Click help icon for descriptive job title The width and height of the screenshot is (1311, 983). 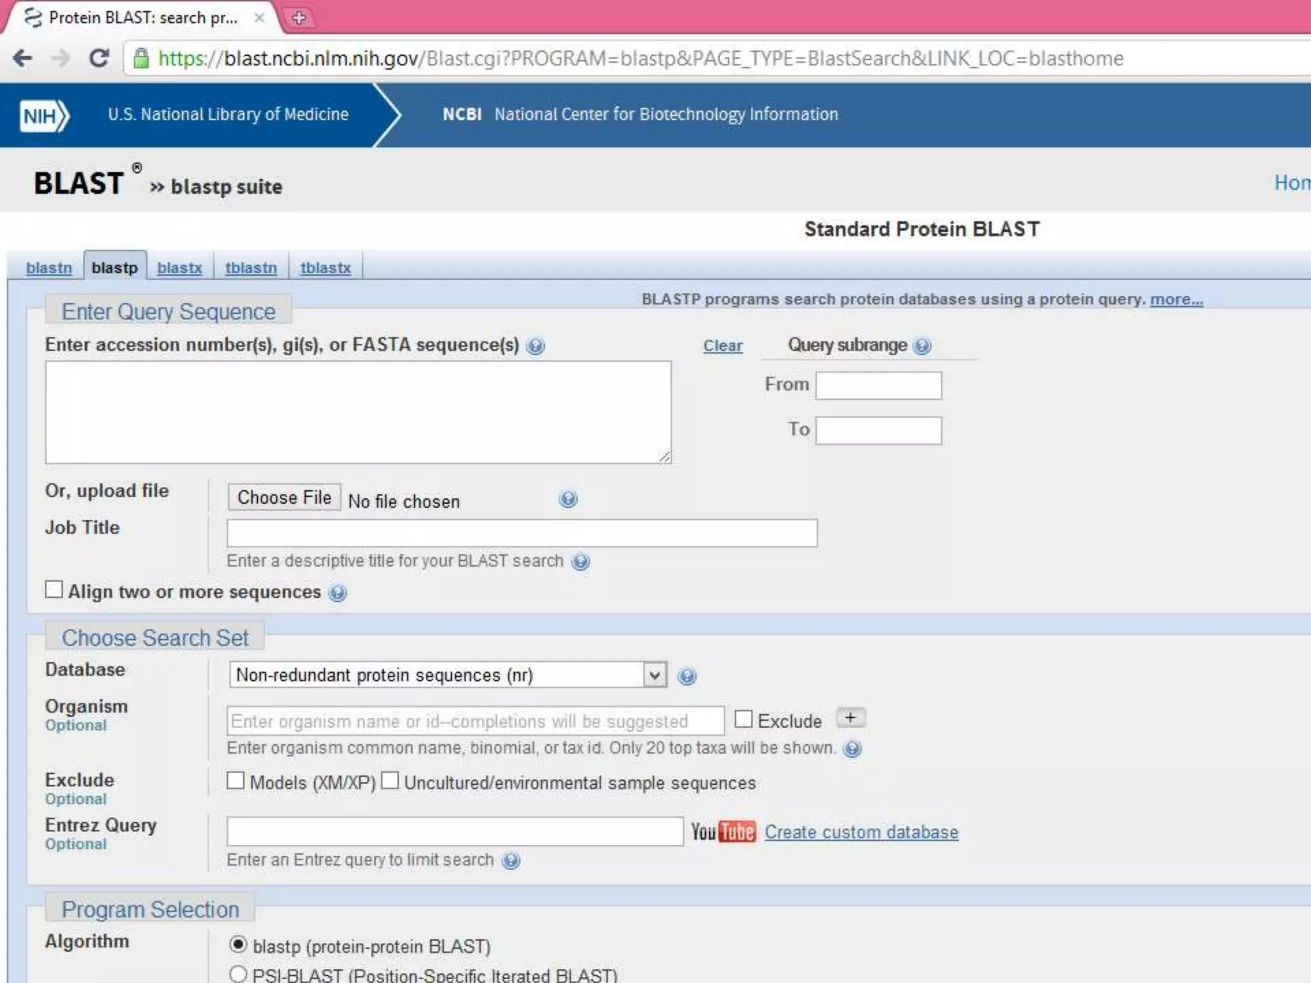tap(581, 562)
